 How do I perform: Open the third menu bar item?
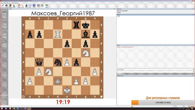[9, 3]
